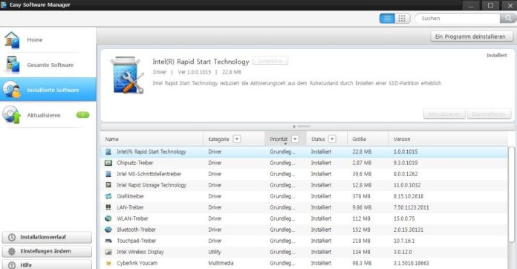Click the 152 MB size cell
This screenshot has width=517, height=269.
361,230
